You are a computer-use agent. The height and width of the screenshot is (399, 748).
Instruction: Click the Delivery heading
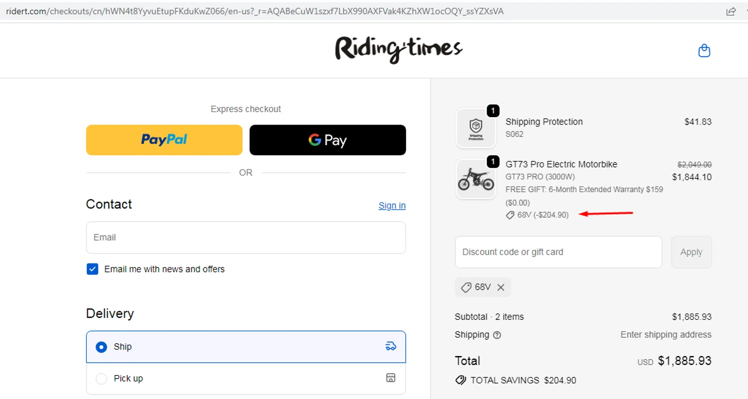click(110, 314)
